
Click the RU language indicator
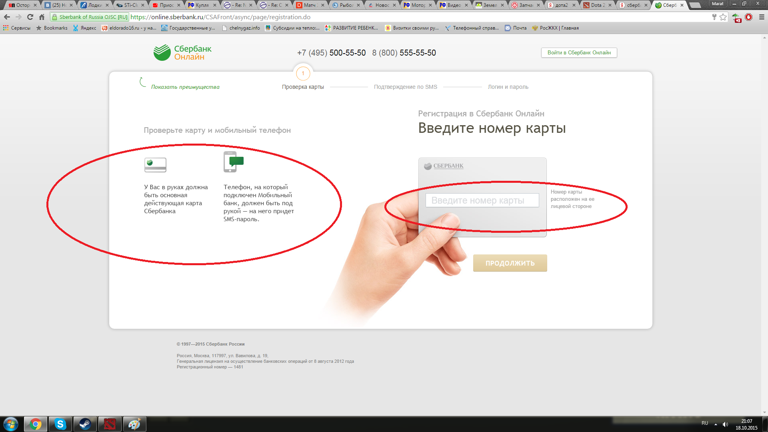pos(705,423)
